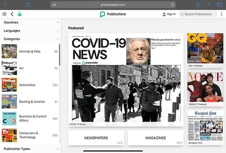Image resolution: width=226 pixels, height=153 pixels.
Task: Click the PressReader back arrow
Action: [x=12, y=14]
